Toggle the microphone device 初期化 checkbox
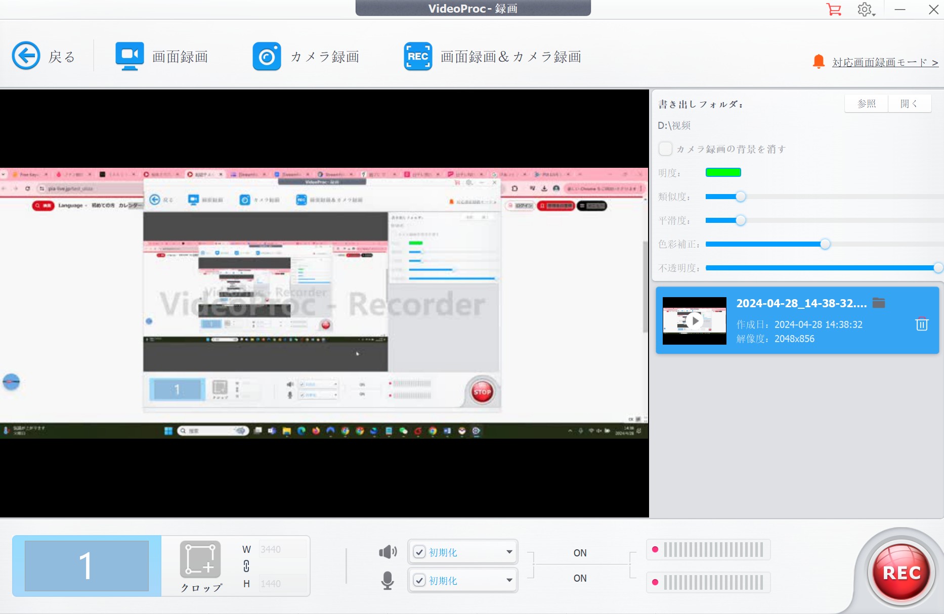 419,581
